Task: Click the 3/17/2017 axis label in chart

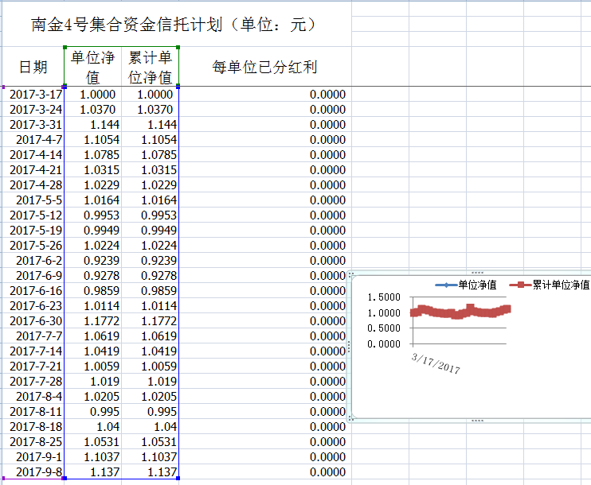Action: (x=436, y=363)
